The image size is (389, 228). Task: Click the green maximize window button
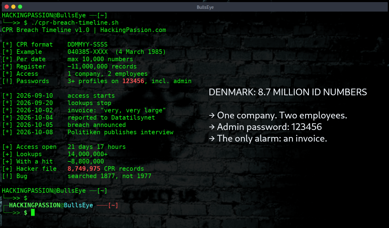point(20,7)
